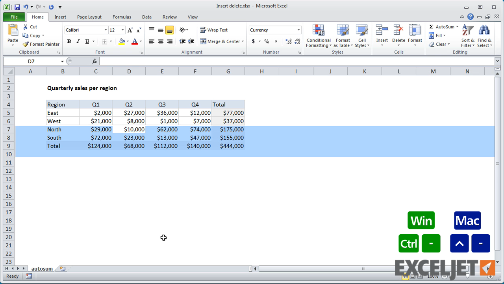
Task: Click the Orientation text angle icon
Action: [182, 30]
